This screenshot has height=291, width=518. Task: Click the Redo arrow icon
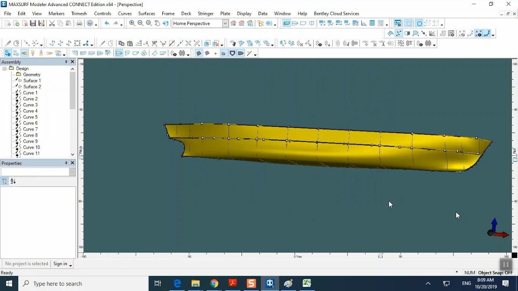[x=115, y=23]
